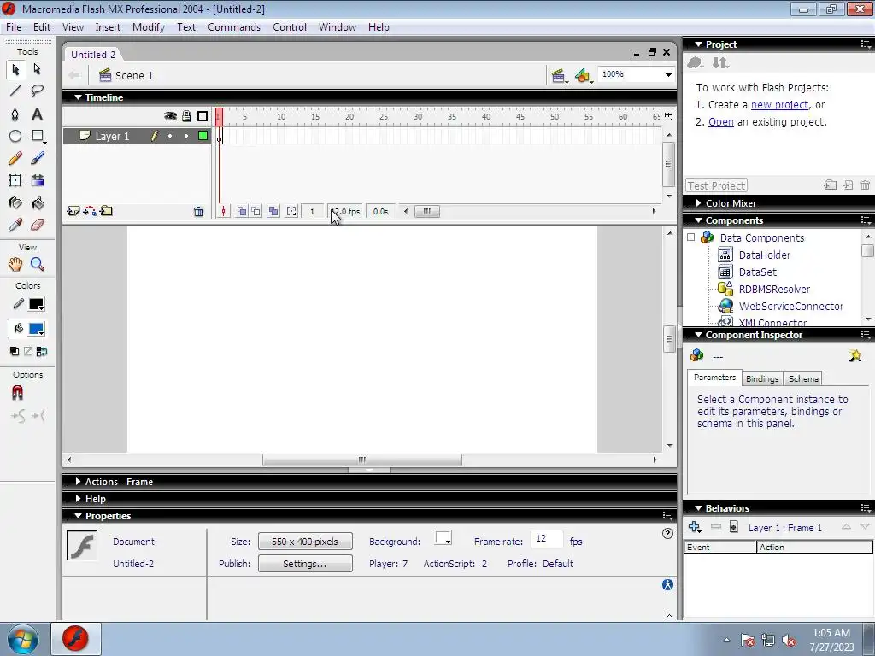Image resolution: width=875 pixels, height=656 pixels.
Task: Select the Lasso tool
Action: (37, 91)
